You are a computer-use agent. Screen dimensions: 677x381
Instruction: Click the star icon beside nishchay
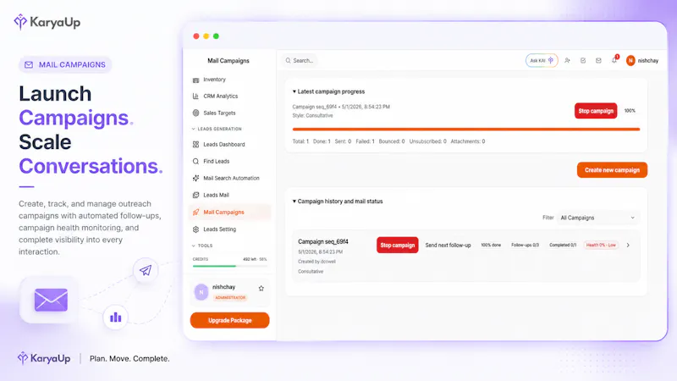pyautogui.click(x=261, y=288)
